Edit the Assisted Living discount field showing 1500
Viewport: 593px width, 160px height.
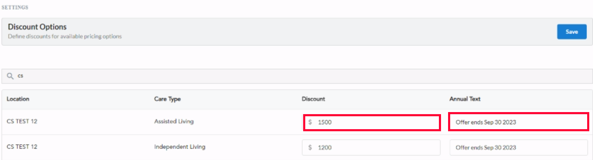(x=371, y=122)
